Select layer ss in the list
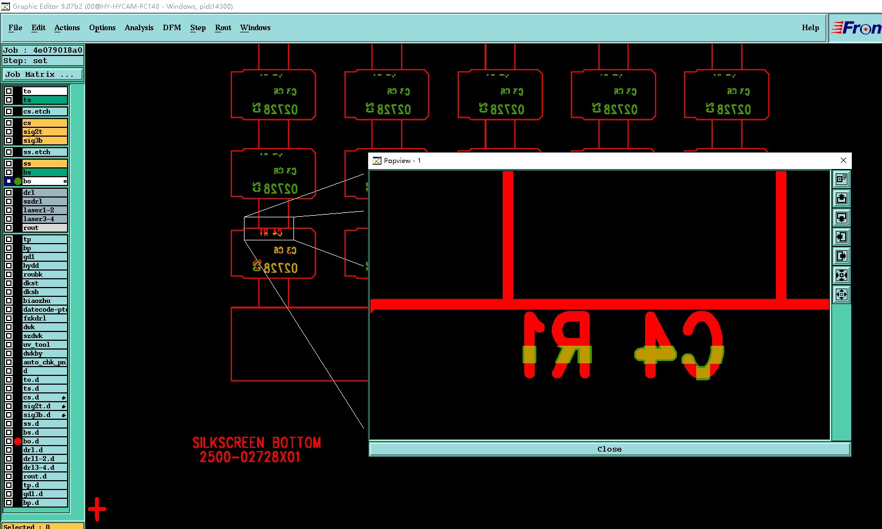882x529 pixels. click(45, 164)
